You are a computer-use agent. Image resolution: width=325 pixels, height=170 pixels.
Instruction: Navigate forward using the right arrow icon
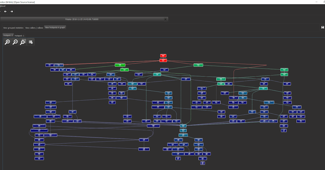(x=12, y=11)
